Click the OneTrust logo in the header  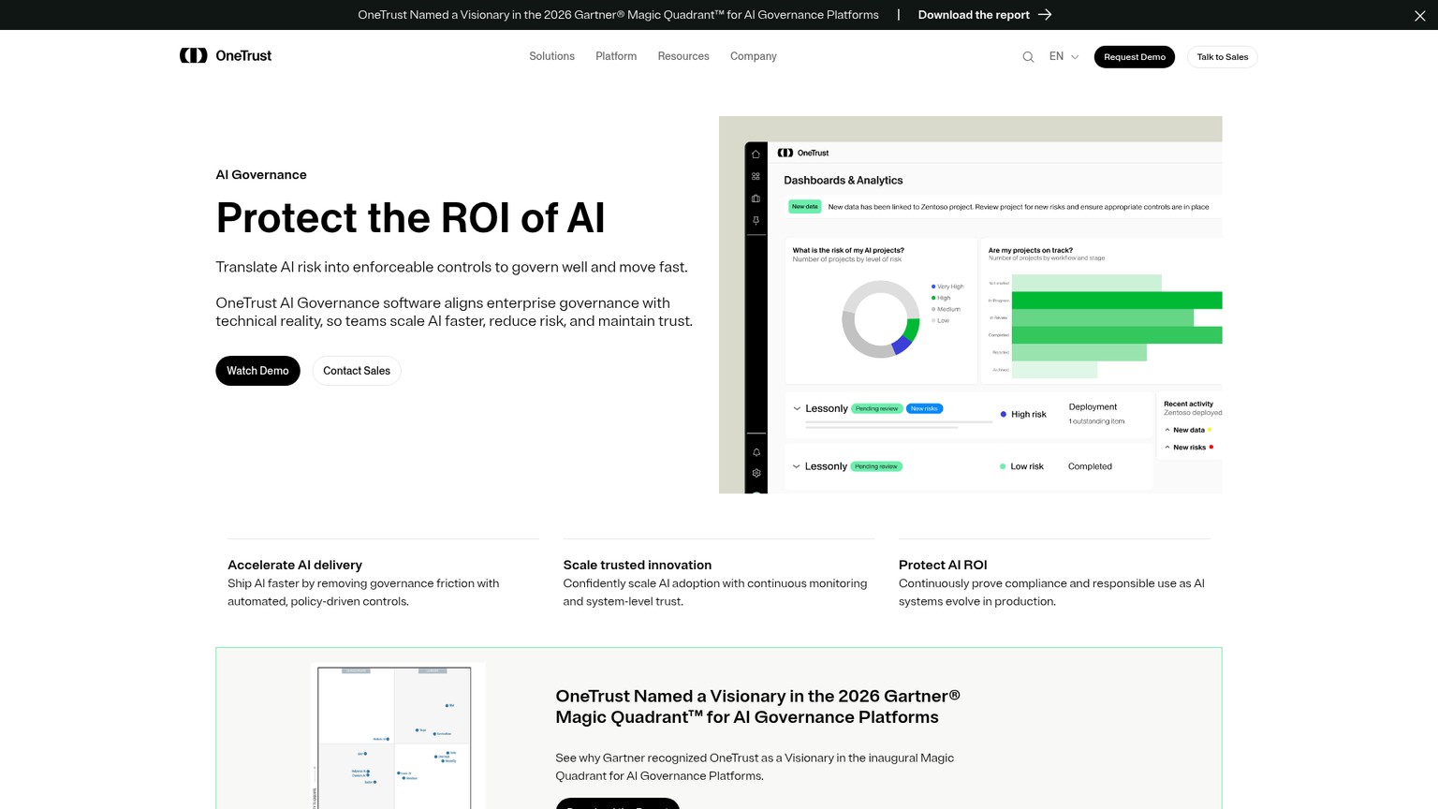(226, 56)
